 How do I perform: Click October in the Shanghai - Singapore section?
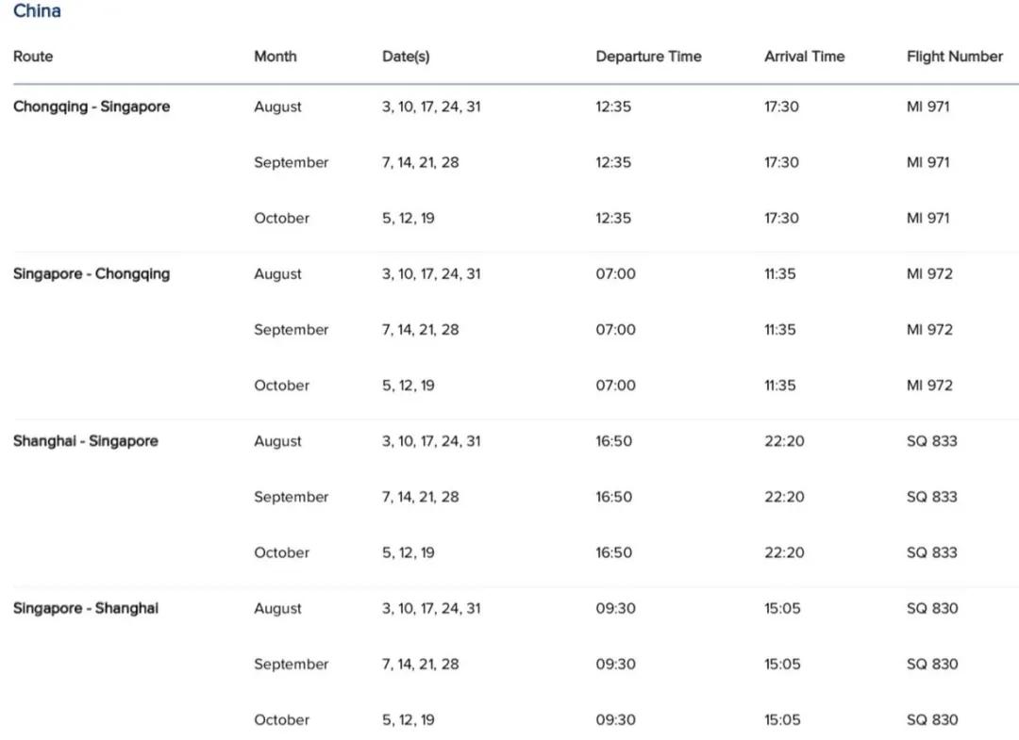[281, 553]
